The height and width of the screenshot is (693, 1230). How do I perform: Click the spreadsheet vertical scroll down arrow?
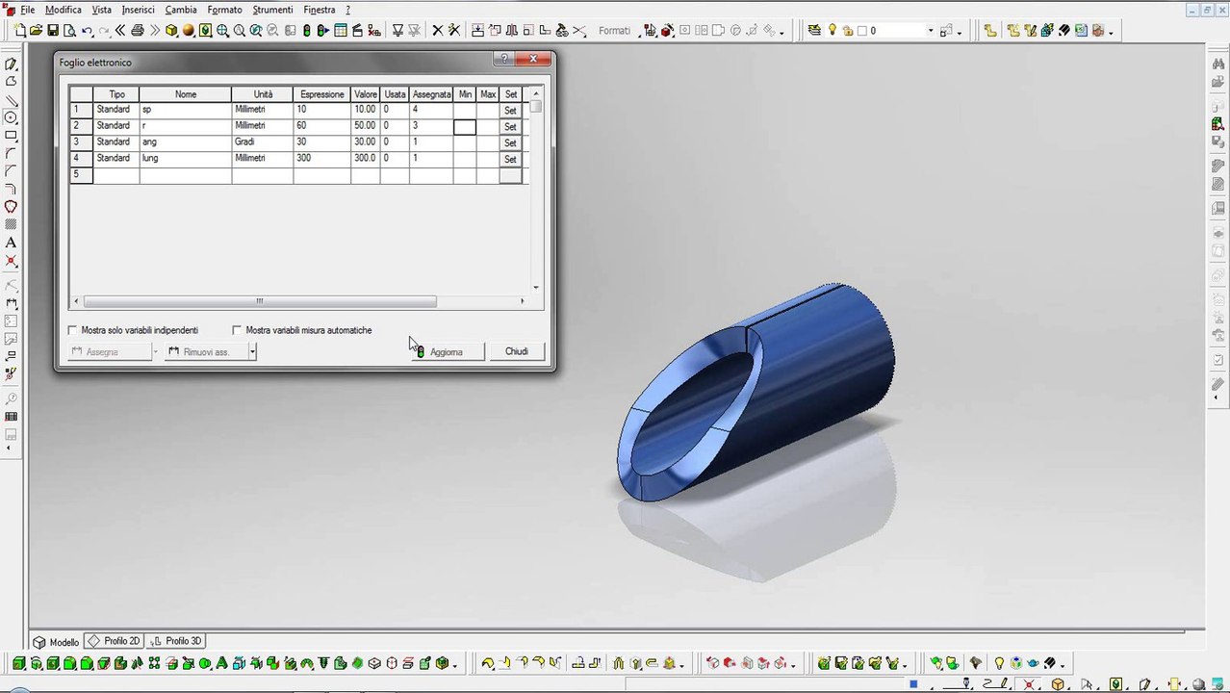536,287
